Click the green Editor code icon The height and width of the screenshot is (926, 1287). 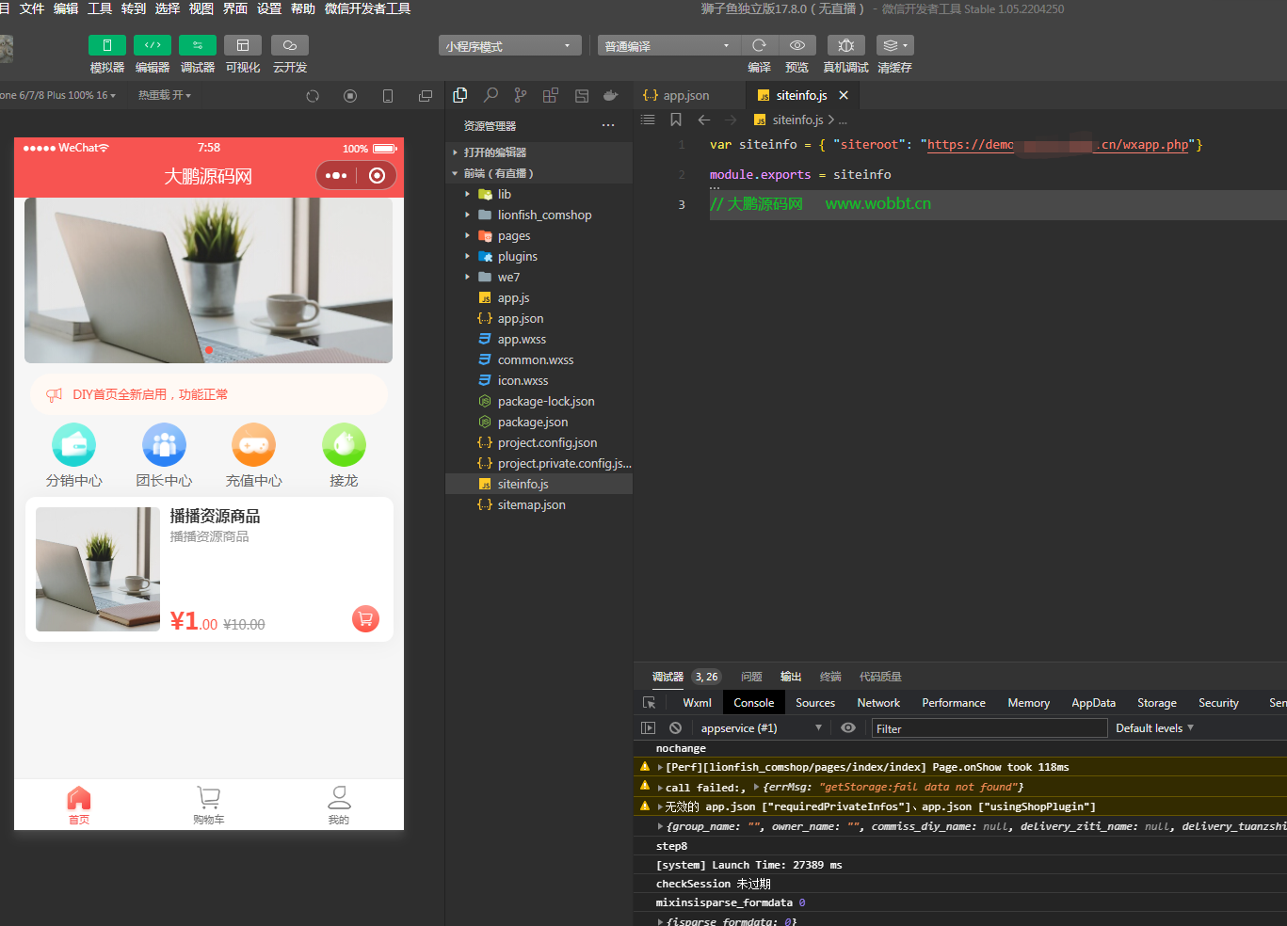coord(152,45)
